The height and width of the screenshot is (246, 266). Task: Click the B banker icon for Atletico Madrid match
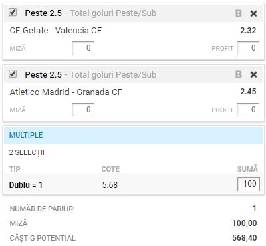tap(239, 74)
